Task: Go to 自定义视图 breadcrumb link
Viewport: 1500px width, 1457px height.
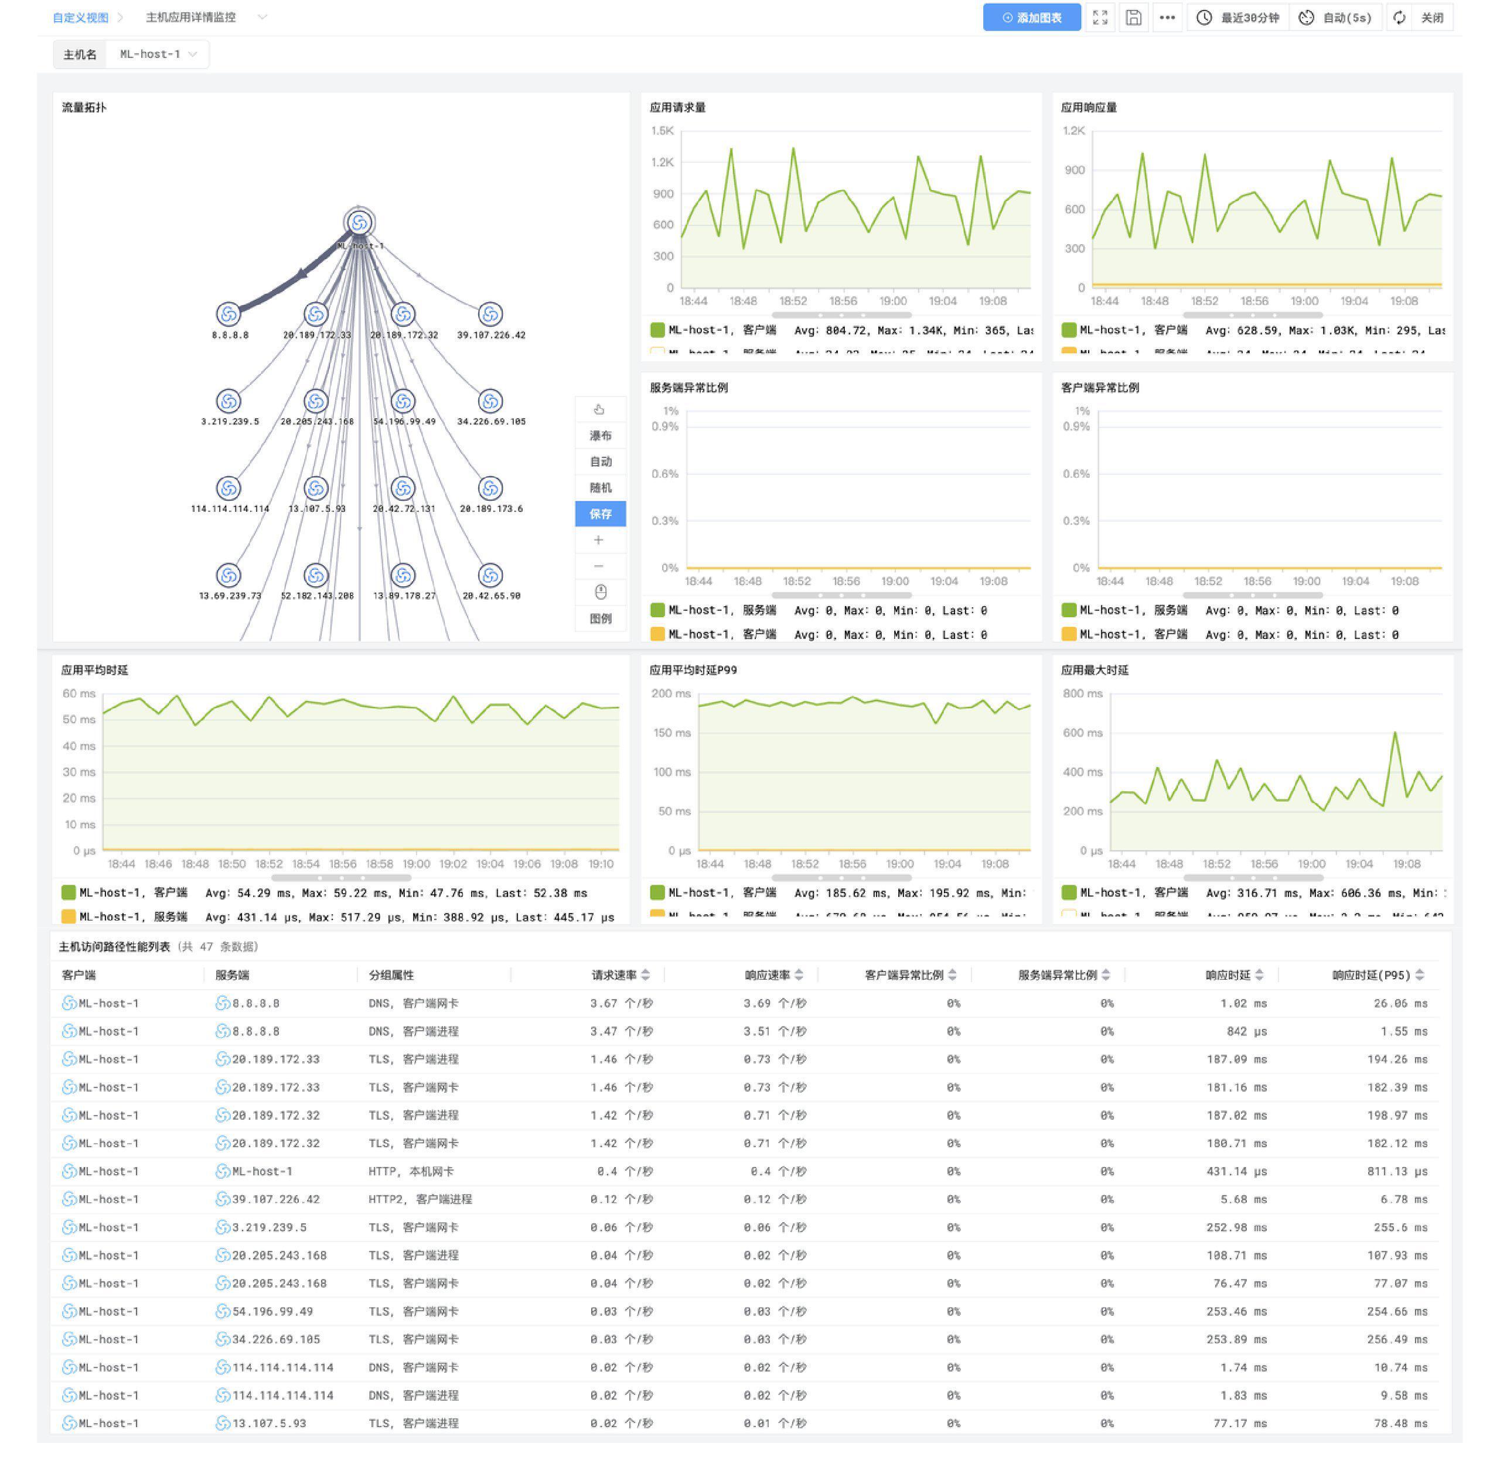Action: point(80,18)
